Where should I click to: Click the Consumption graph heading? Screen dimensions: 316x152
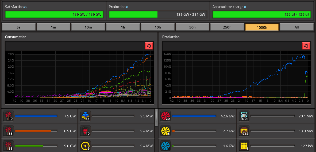[16, 37]
